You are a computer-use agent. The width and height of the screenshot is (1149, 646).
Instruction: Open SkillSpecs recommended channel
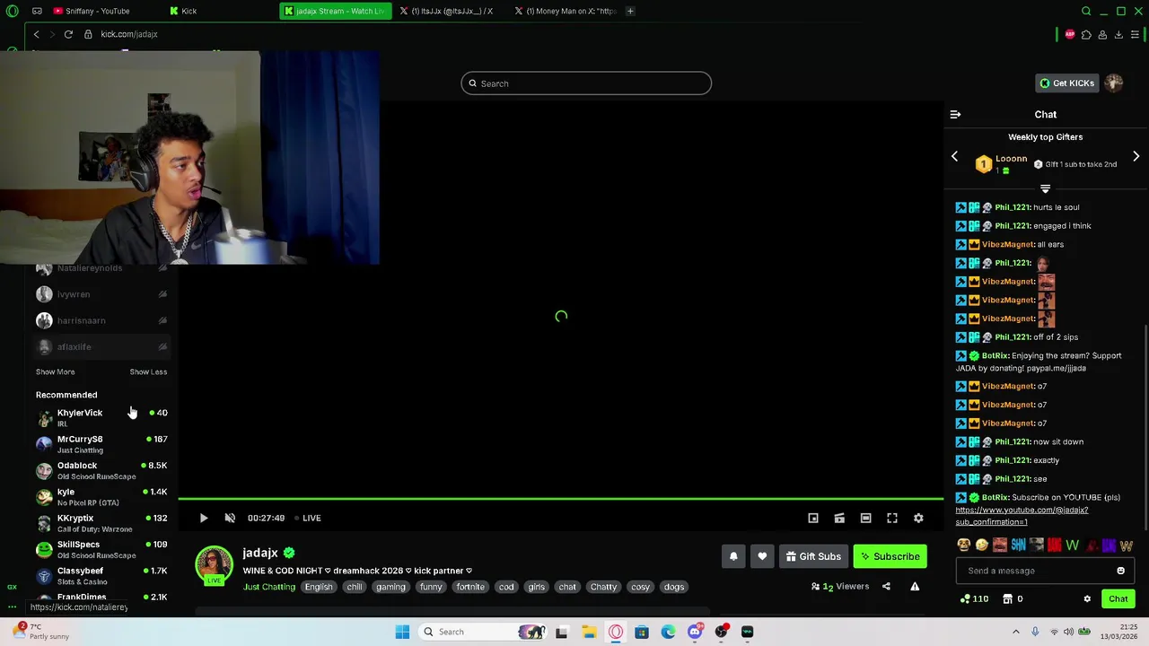click(x=101, y=549)
